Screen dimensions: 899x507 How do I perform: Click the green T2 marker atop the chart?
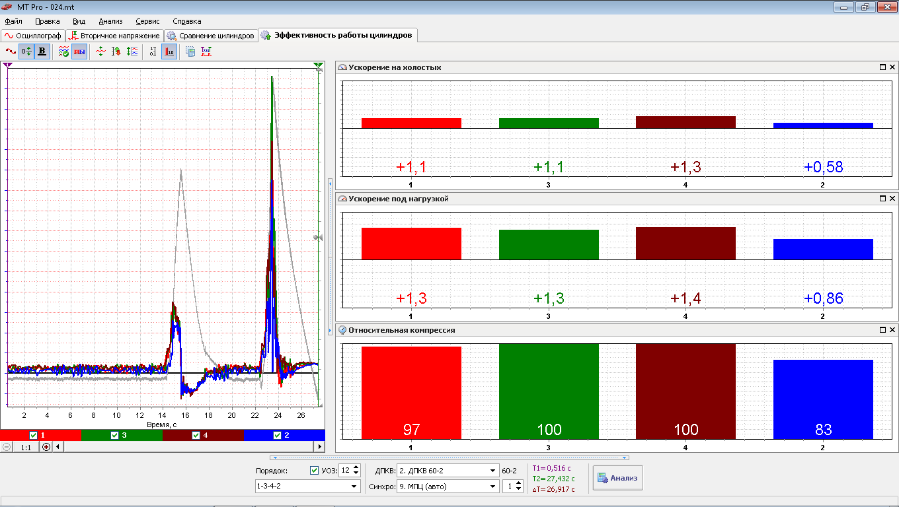[x=319, y=65]
